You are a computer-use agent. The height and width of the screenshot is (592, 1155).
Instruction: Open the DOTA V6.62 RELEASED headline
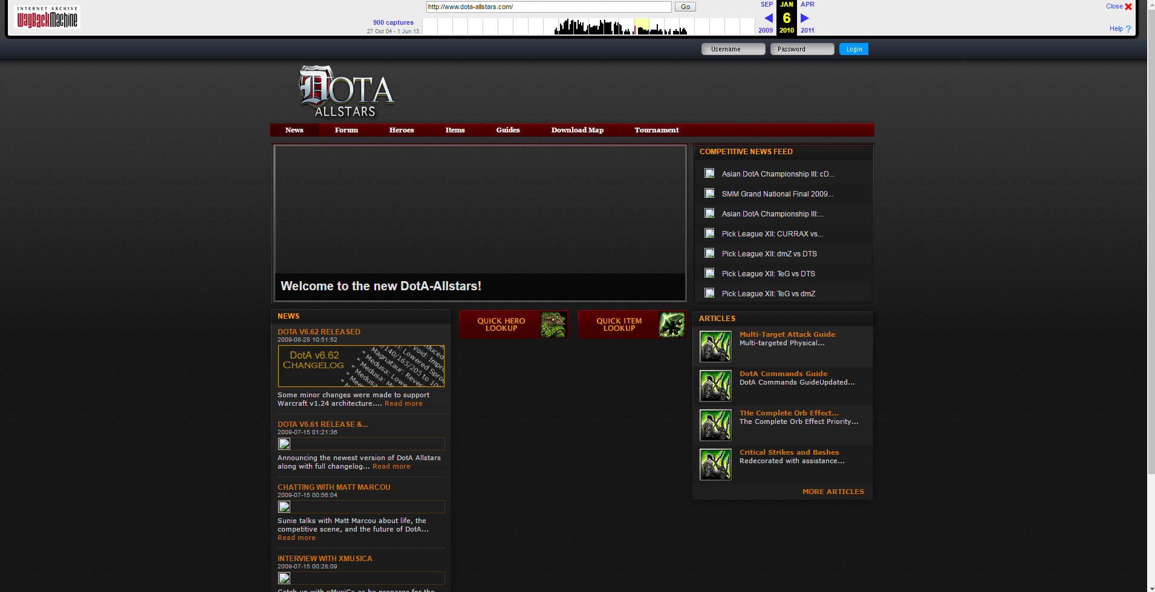(x=319, y=332)
